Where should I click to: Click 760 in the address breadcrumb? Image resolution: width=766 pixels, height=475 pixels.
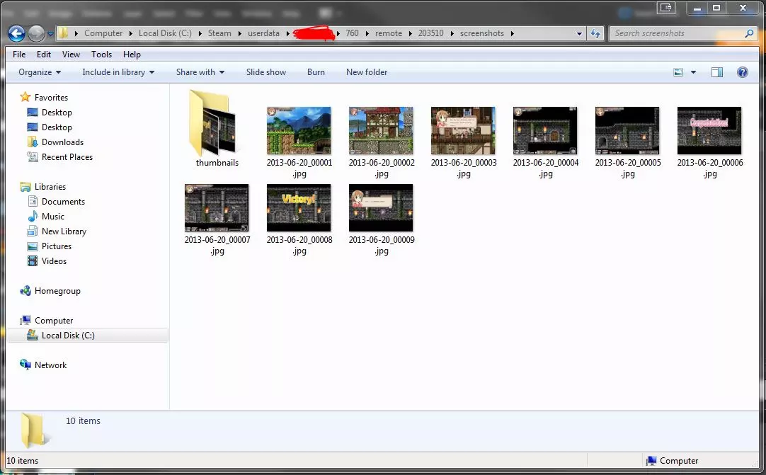tap(352, 33)
